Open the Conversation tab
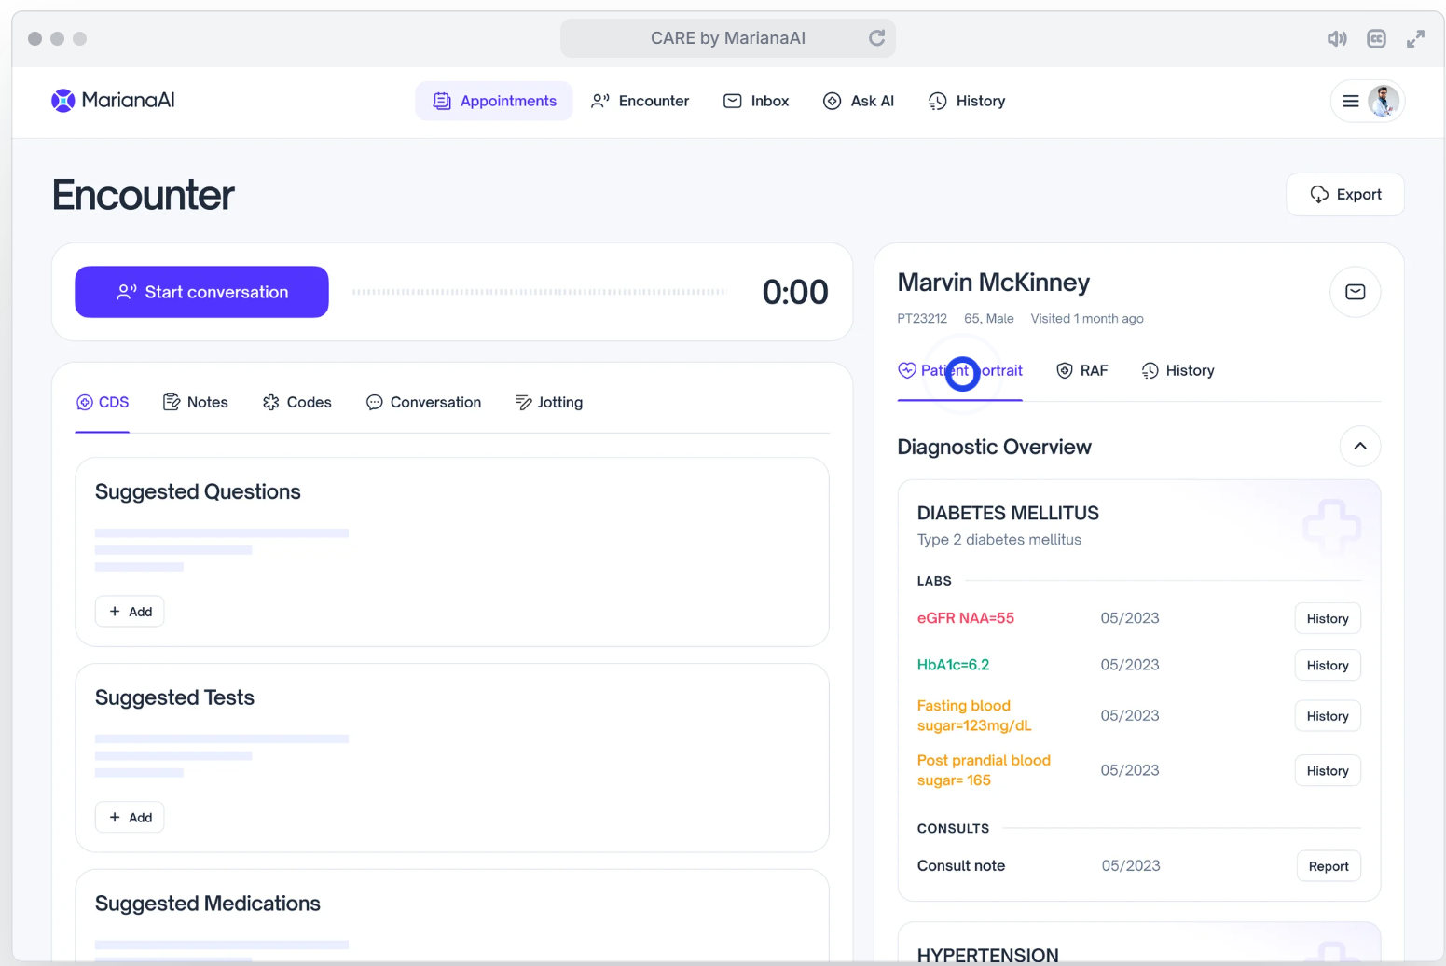Screen dimensions: 1446x966 tap(424, 402)
